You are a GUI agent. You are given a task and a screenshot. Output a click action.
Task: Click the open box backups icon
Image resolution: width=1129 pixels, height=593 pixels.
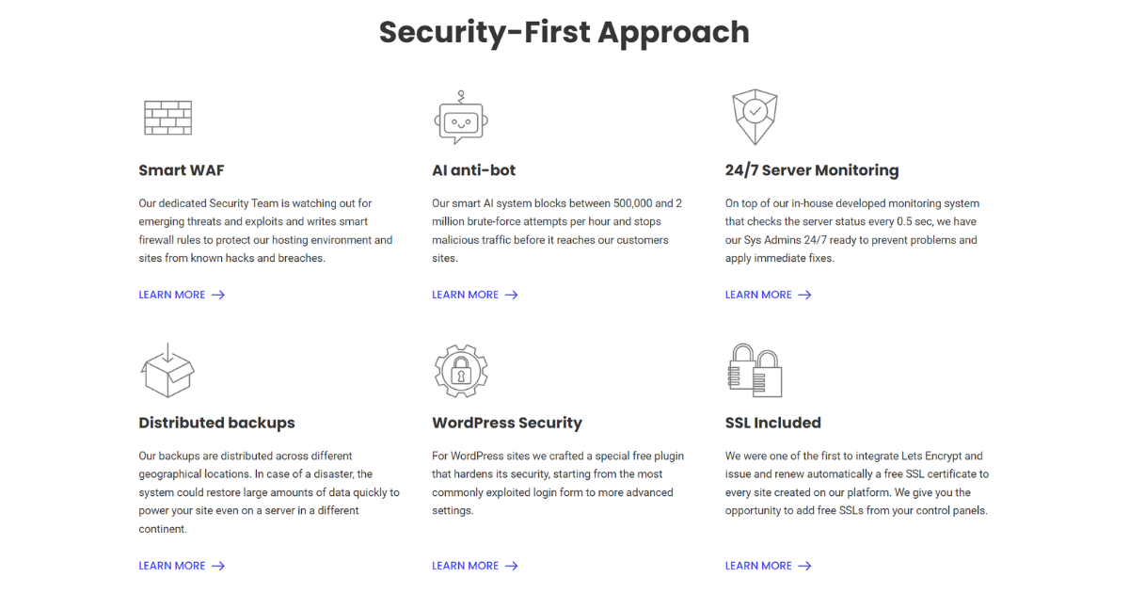(x=167, y=370)
